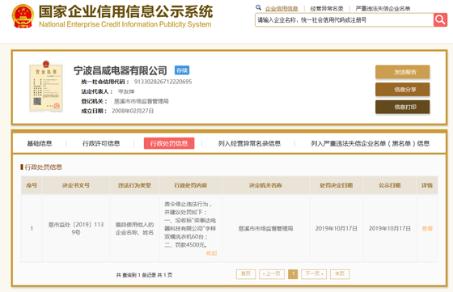Open 查看 details for penalty record 1

(427, 228)
